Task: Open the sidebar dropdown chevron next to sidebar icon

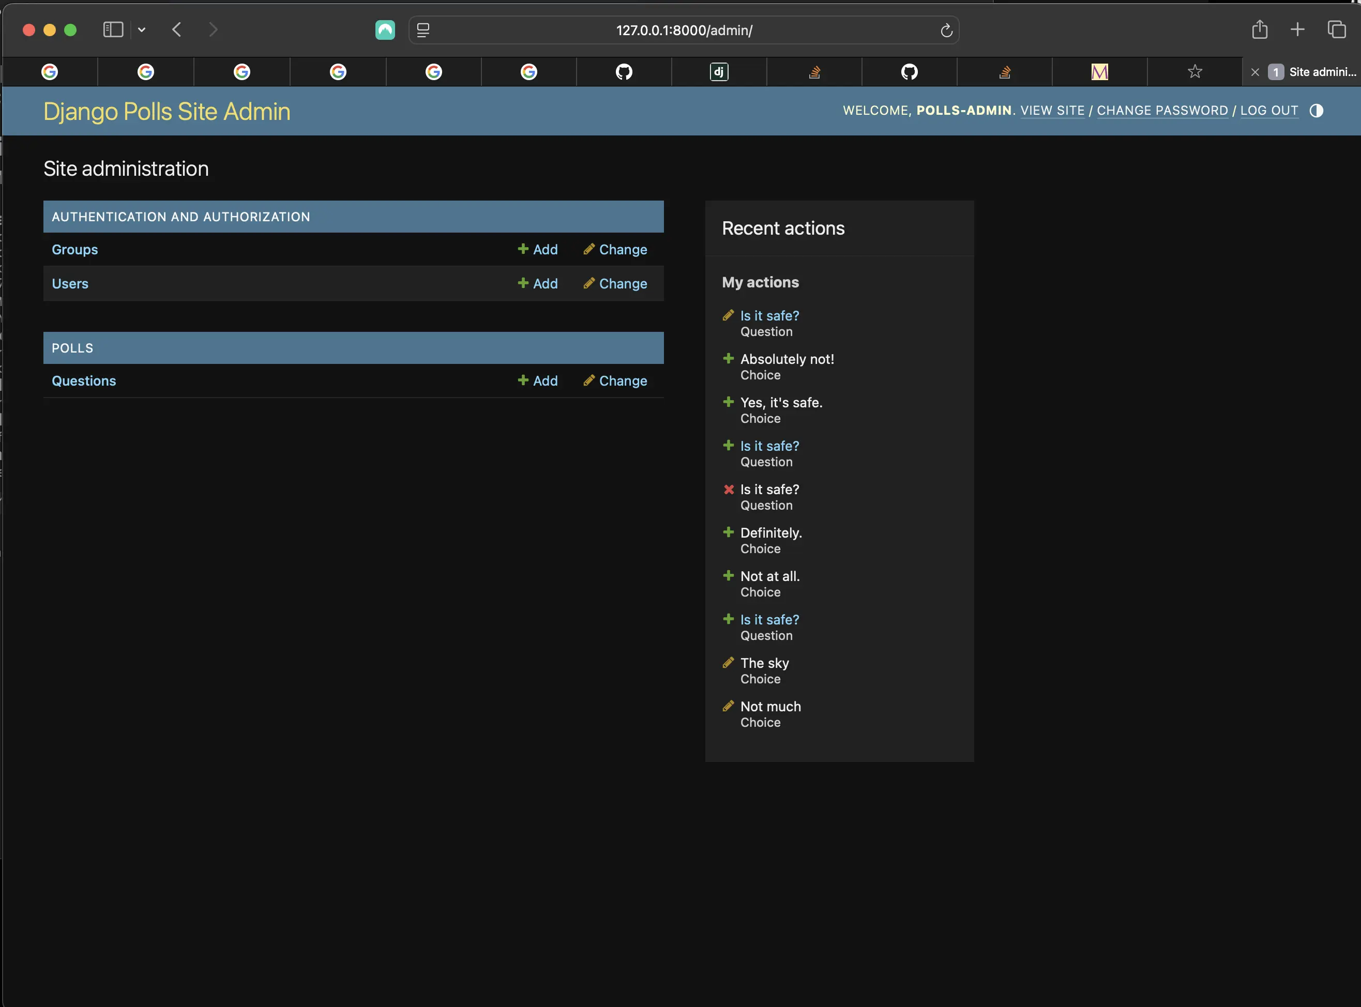Action: click(142, 29)
